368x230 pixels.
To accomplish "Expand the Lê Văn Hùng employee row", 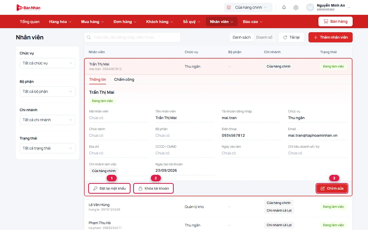I will (218, 207).
